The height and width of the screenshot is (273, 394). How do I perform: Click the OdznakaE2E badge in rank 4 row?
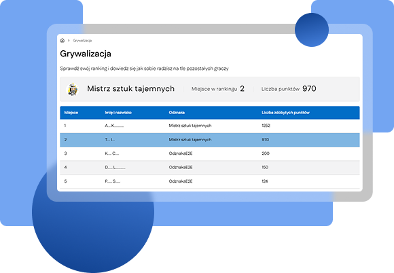pos(181,167)
